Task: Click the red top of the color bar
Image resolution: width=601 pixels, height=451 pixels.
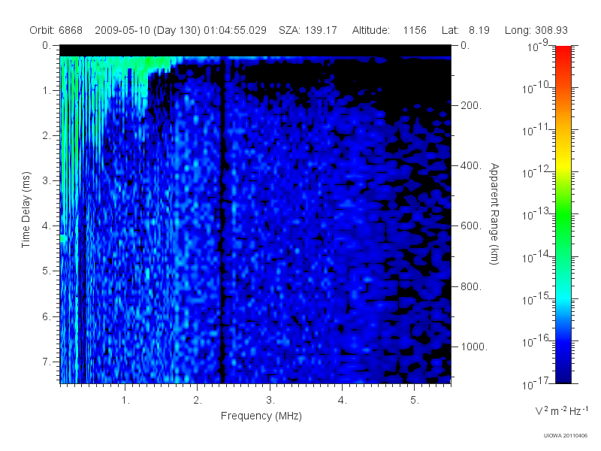Action: point(563,52)
